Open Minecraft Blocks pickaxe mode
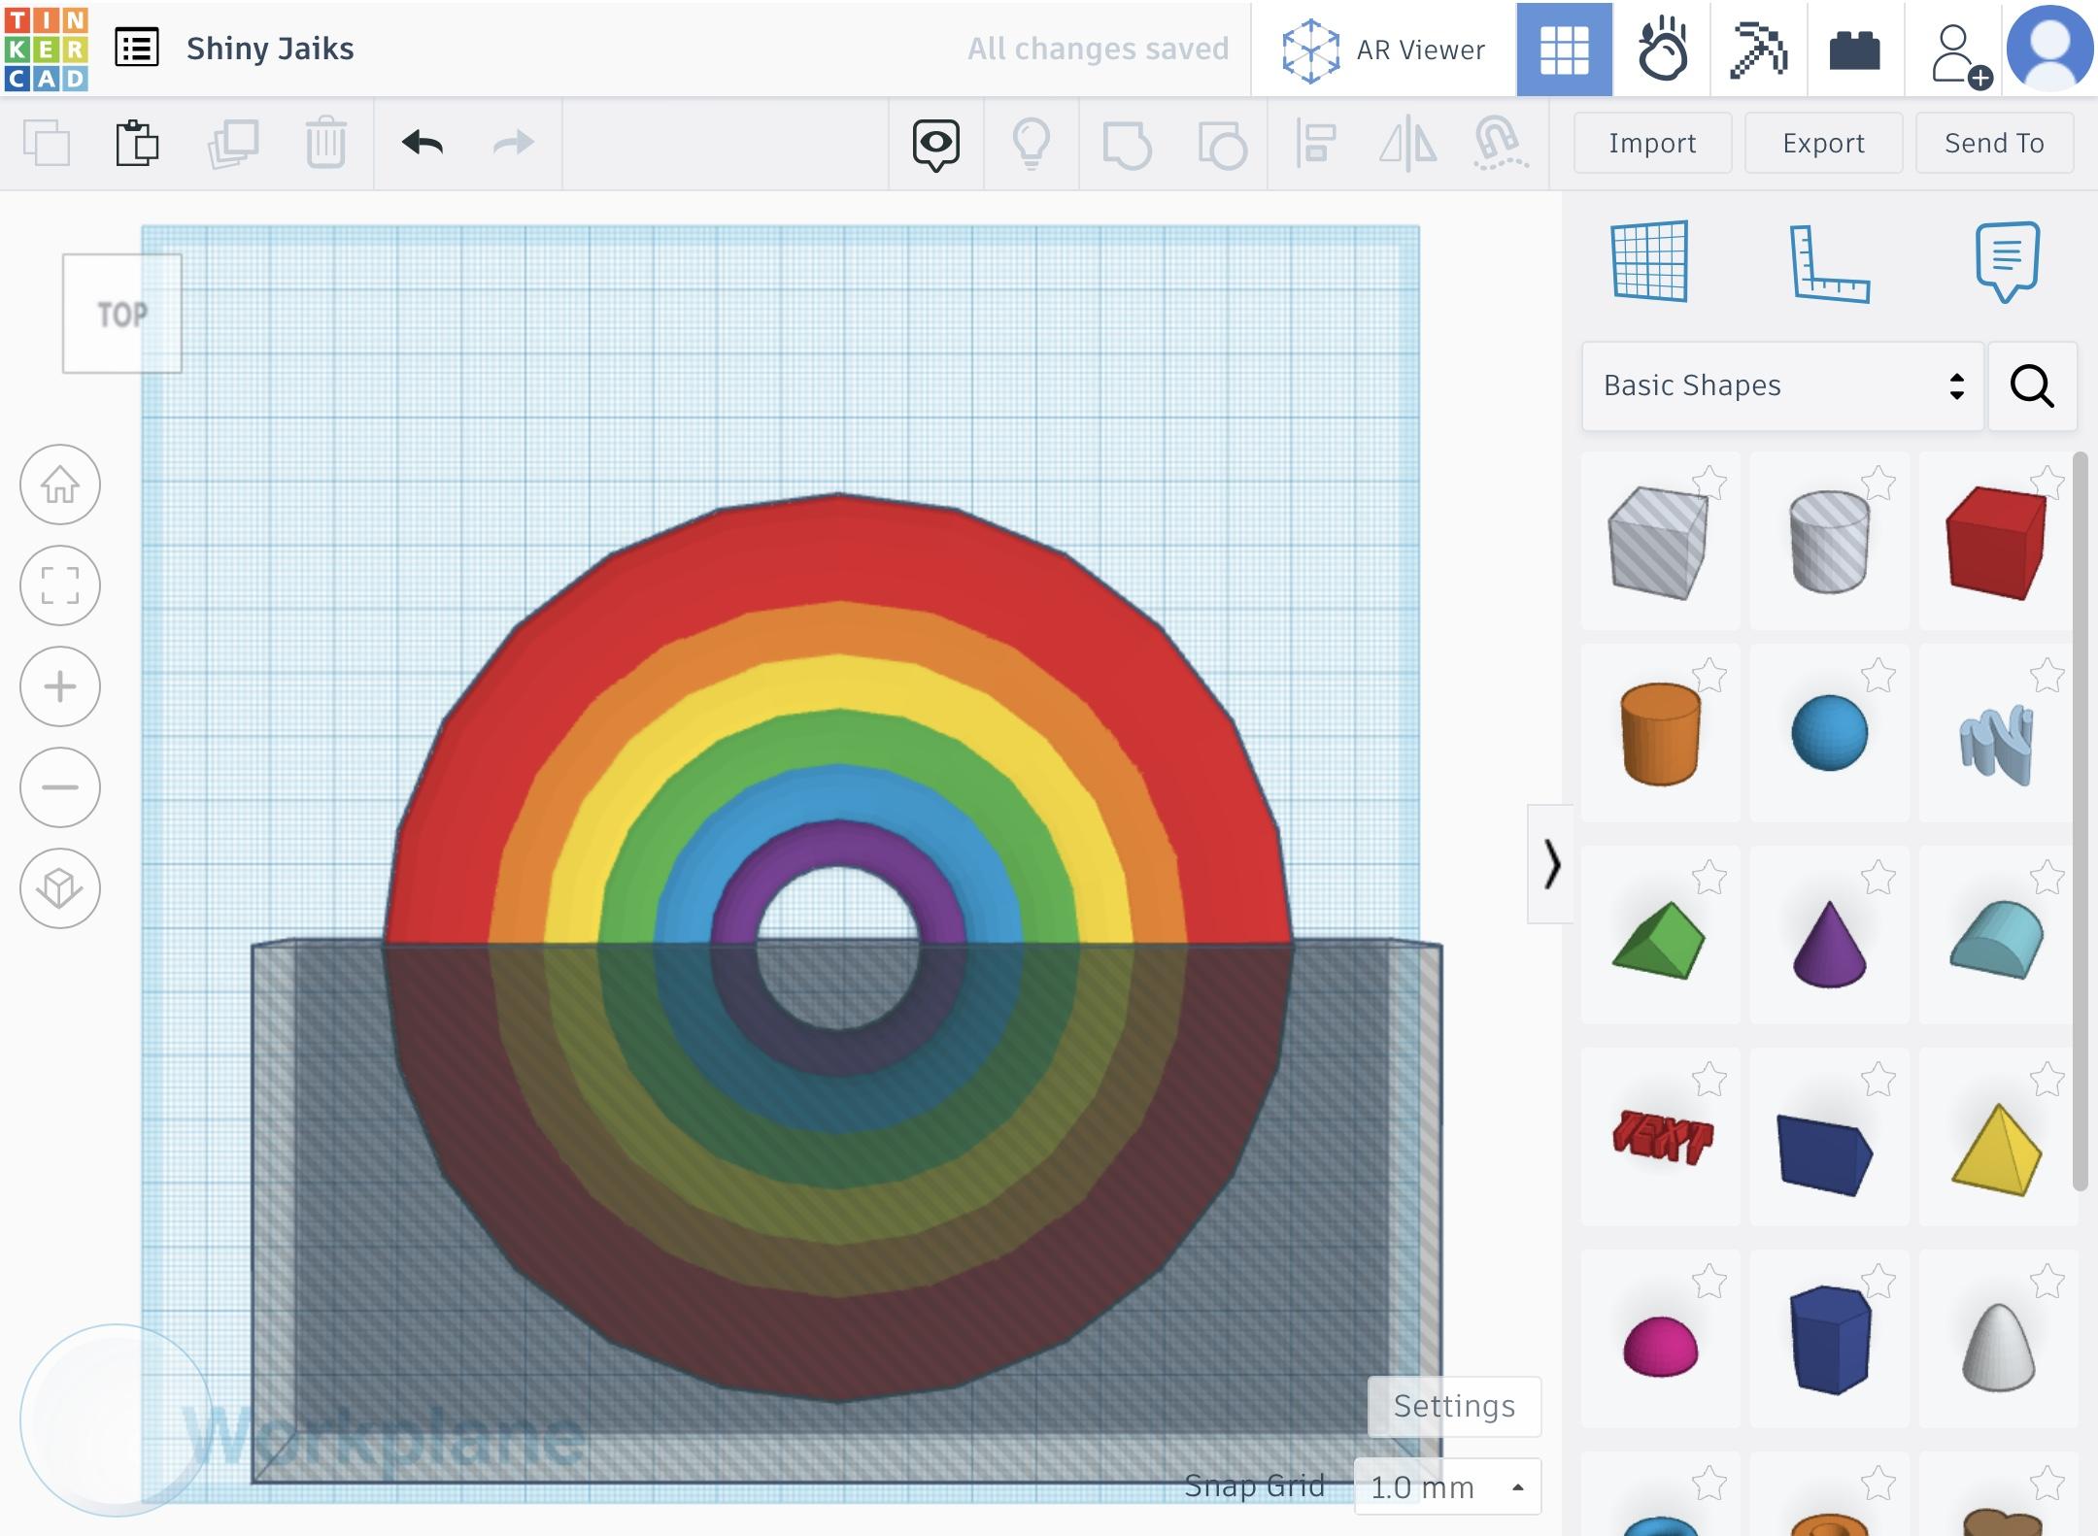This screenshot has height=1536, width=2098. point(1758,49)
